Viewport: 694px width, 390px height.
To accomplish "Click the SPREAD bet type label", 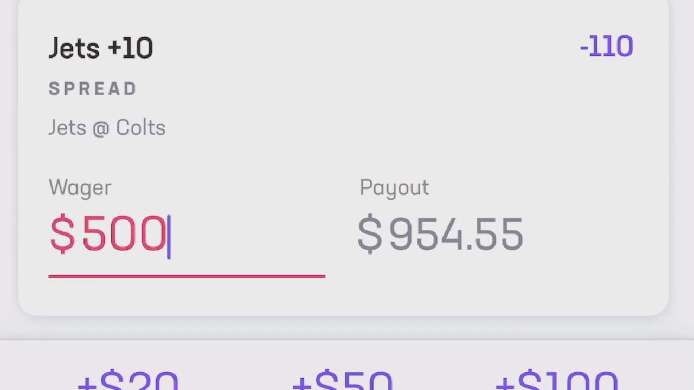I will [x=93, y=89].
